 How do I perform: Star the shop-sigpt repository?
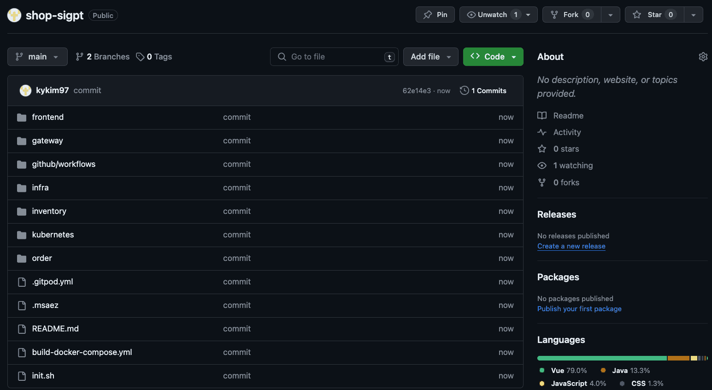click(654, 15)
